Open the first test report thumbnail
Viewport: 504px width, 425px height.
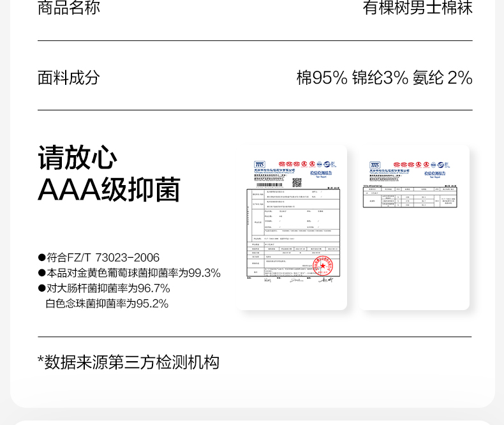pyautogui.click(x=292, y=227)
